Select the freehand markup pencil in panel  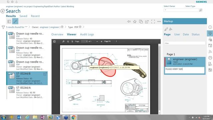[x=166, y=29]
